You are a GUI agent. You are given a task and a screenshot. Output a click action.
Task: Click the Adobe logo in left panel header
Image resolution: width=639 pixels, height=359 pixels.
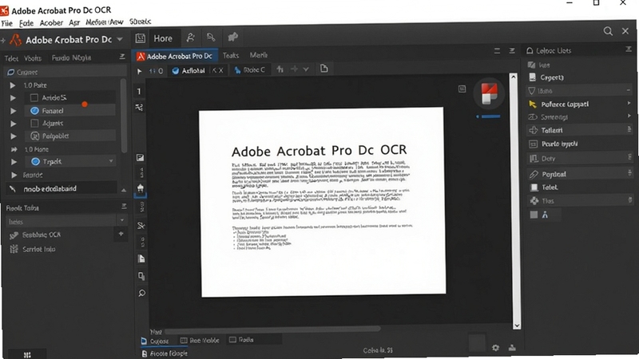(15, 40)
